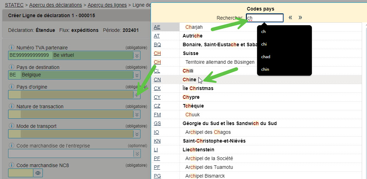This screenshot has width=367, height=179.
Task: Select country code CN link
Action: (x=157, y=80)
